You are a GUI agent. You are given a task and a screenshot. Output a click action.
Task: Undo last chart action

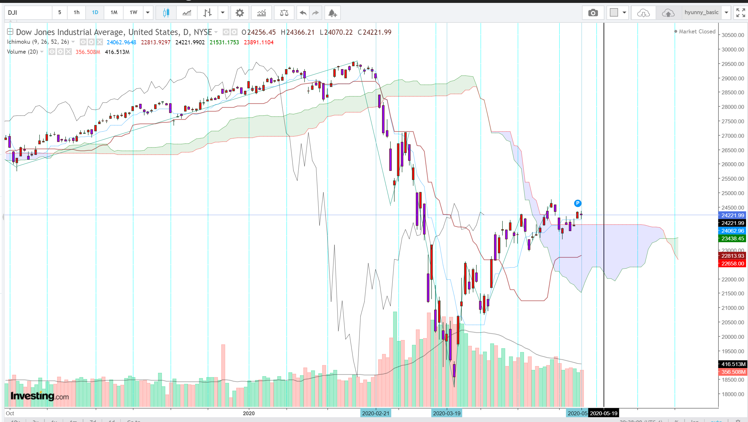click(x=303, y=13)
